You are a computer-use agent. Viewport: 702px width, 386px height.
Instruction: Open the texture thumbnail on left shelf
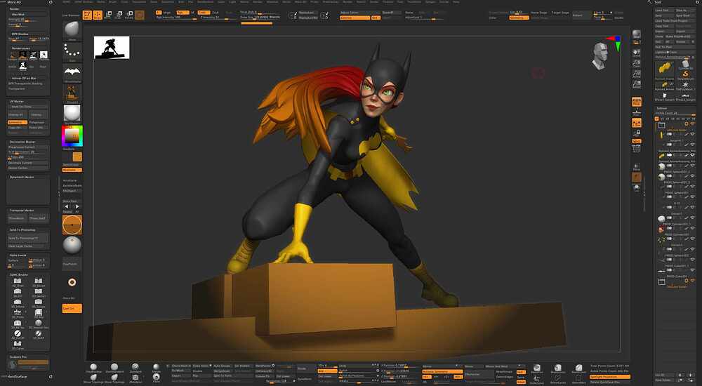coord(72,93)
